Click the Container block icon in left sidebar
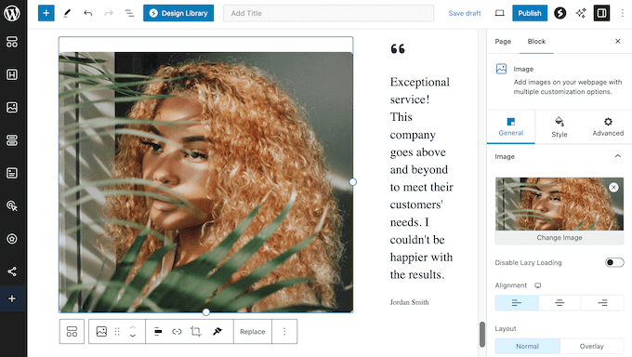The width and height of the screenshot is (632, 357). pyautogui.click(x=12, y=42)
